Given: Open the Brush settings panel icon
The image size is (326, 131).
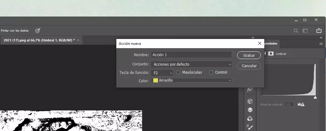Looking at the screenshot, I should point(250,127).
